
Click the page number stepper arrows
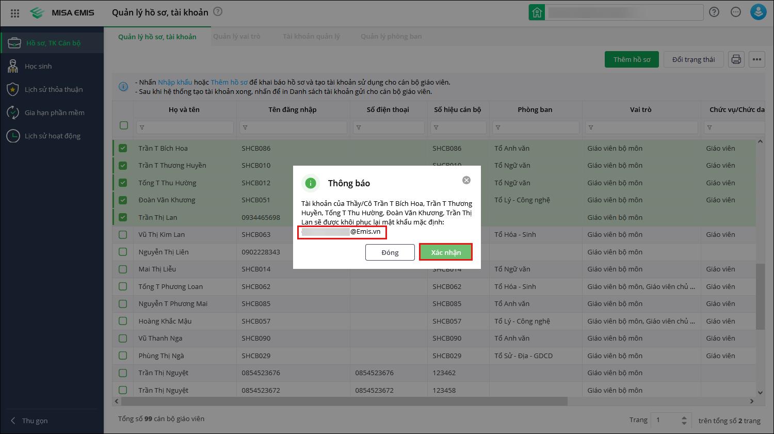pyautogui.click(x=684, y=420)
